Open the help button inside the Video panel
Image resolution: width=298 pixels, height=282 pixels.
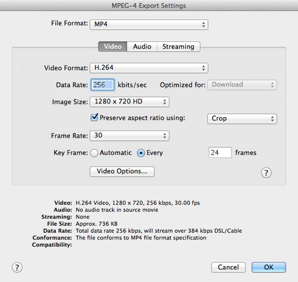click(266, 172)
